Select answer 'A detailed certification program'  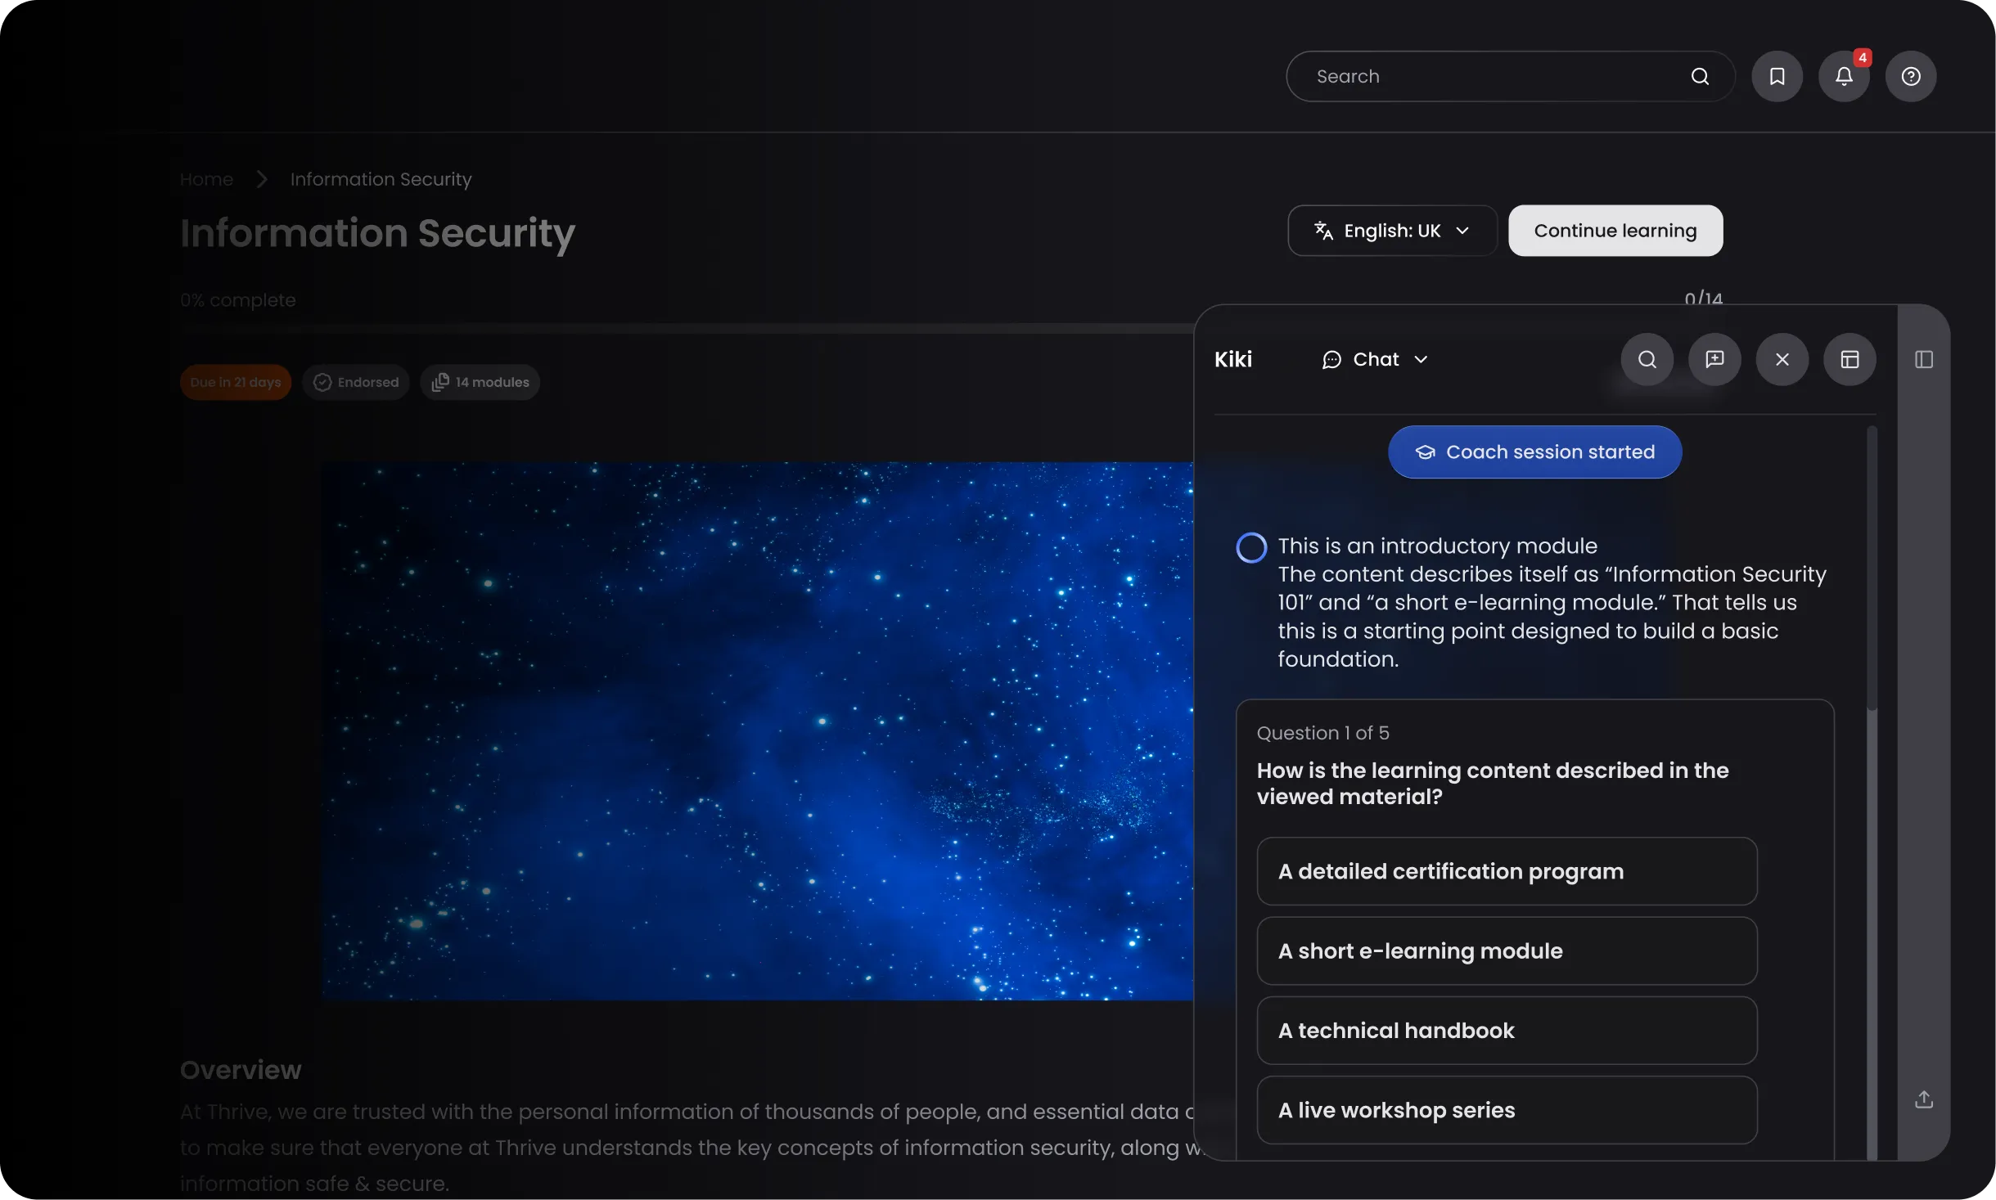pos(1506,871)
